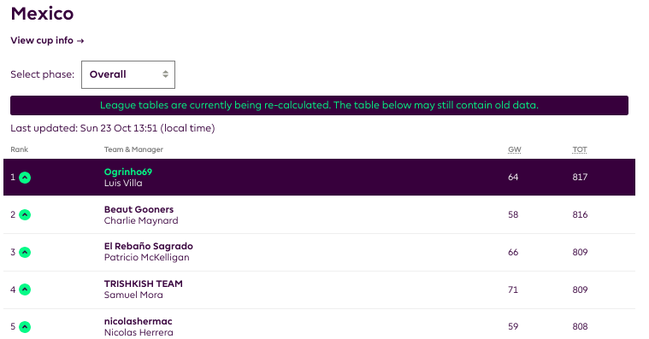The image size is (649, 339).
Task: Click the total 817 for Ogrinho69
Action: click(x=580, y=177)
